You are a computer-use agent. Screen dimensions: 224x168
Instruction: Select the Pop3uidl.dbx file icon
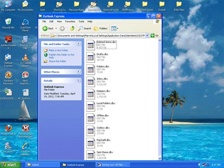[x=90, y=143]
